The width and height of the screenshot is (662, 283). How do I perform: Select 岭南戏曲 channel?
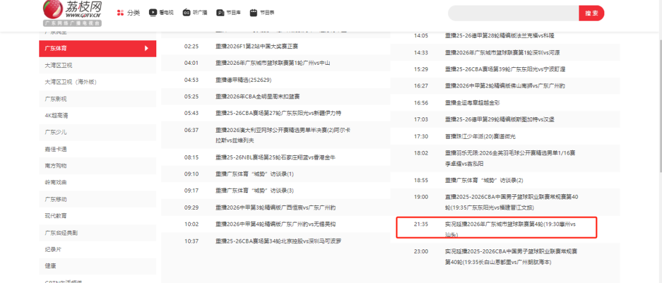97,182
